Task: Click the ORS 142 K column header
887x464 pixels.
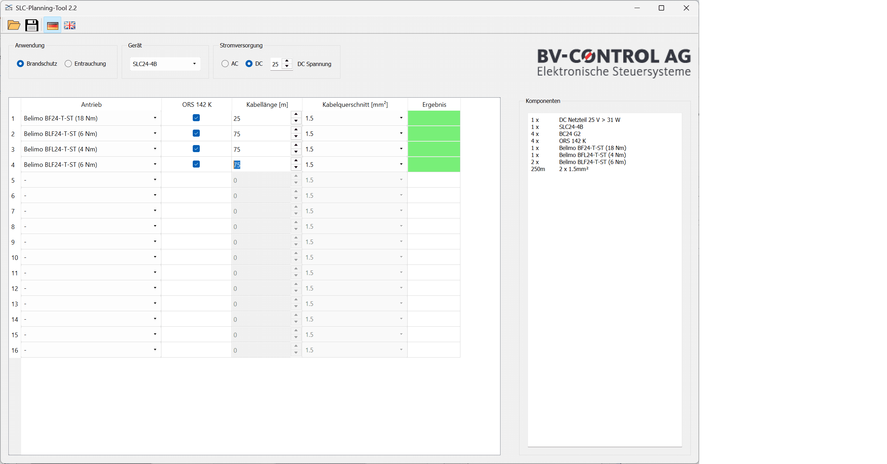Action: coord(197,104)
